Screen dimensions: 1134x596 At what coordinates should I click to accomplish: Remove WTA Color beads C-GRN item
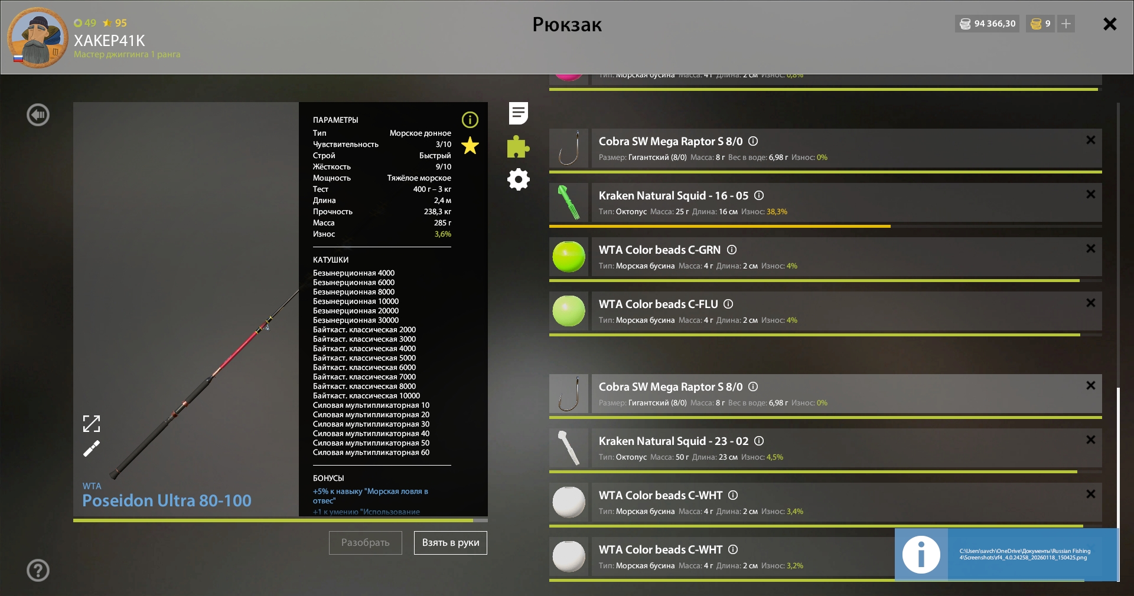1090,248
